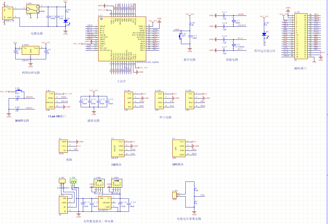The image size is (328, 224).
Task: Click the 'SWCLK' net label on S_H1
Action: click(64, 101)
